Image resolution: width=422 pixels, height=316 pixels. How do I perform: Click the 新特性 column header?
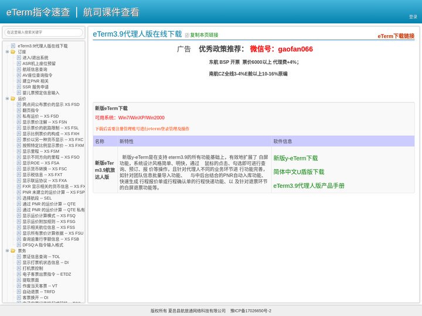[127, 142]
